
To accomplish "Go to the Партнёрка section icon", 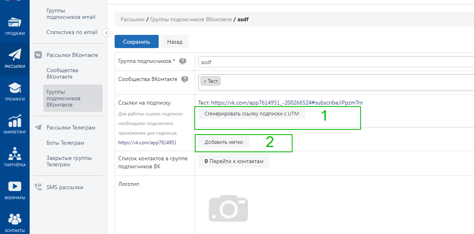I will click(x=15, y=154).
